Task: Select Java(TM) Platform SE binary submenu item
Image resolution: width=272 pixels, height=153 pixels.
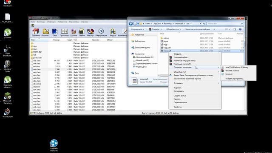Action: [x=238, y=67]
